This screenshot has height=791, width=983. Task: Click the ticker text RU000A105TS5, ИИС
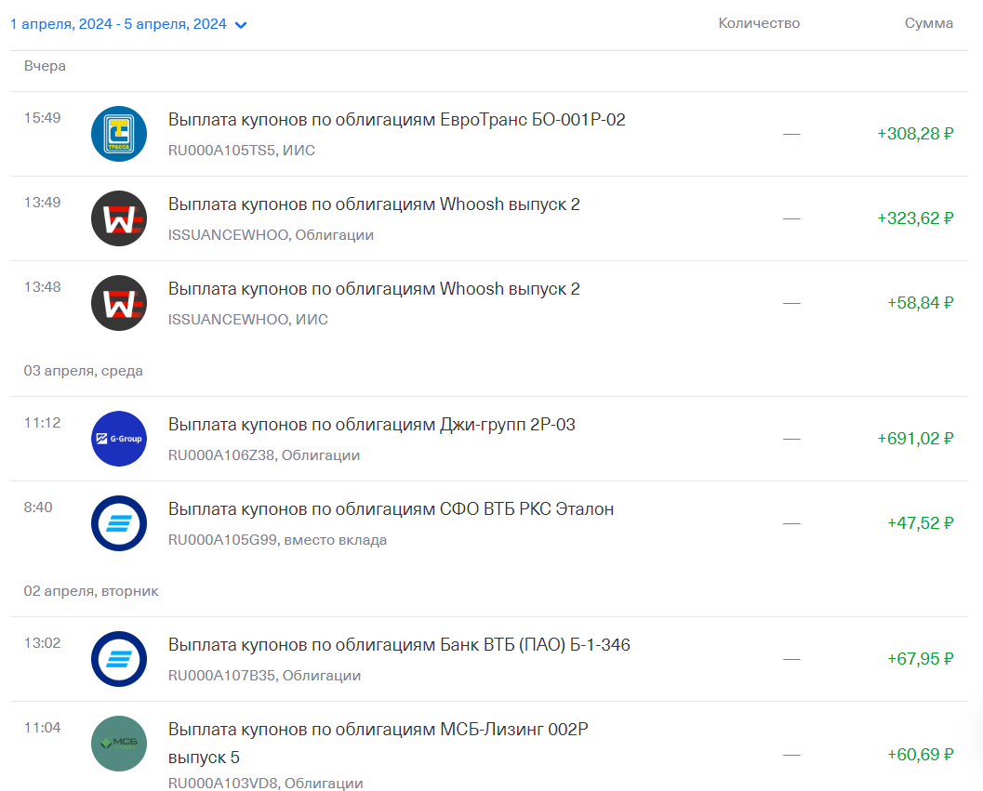coord(242,151)
